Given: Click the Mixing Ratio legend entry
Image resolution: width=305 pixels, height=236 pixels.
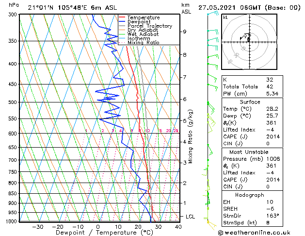Looking at the screenshot, I should (x=139, y=43).
